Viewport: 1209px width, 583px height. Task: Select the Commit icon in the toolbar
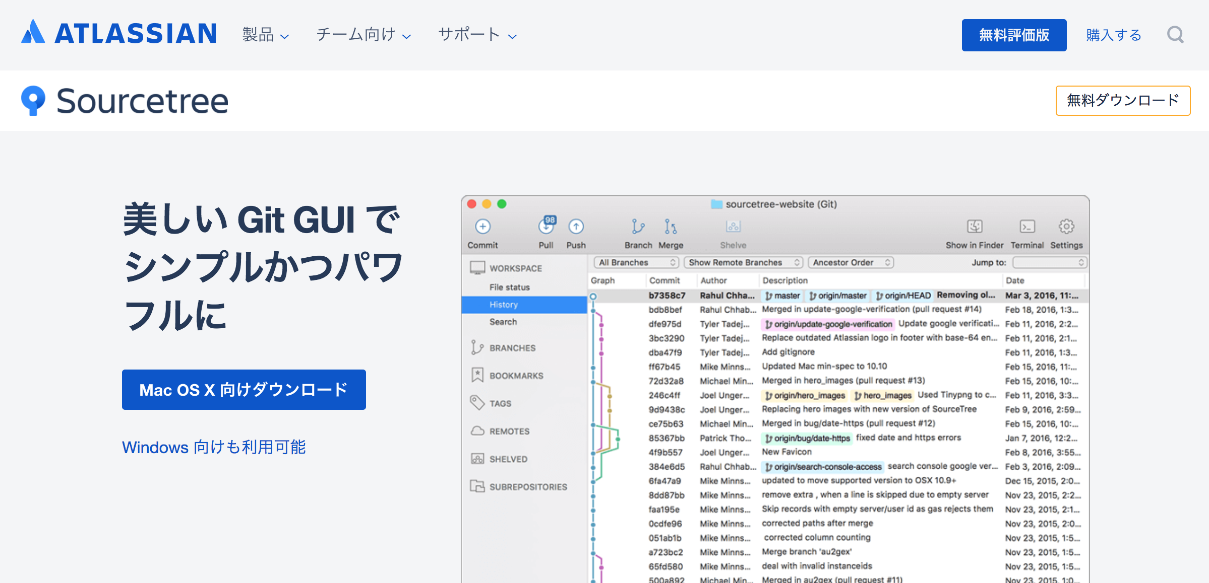pos(482,227)
